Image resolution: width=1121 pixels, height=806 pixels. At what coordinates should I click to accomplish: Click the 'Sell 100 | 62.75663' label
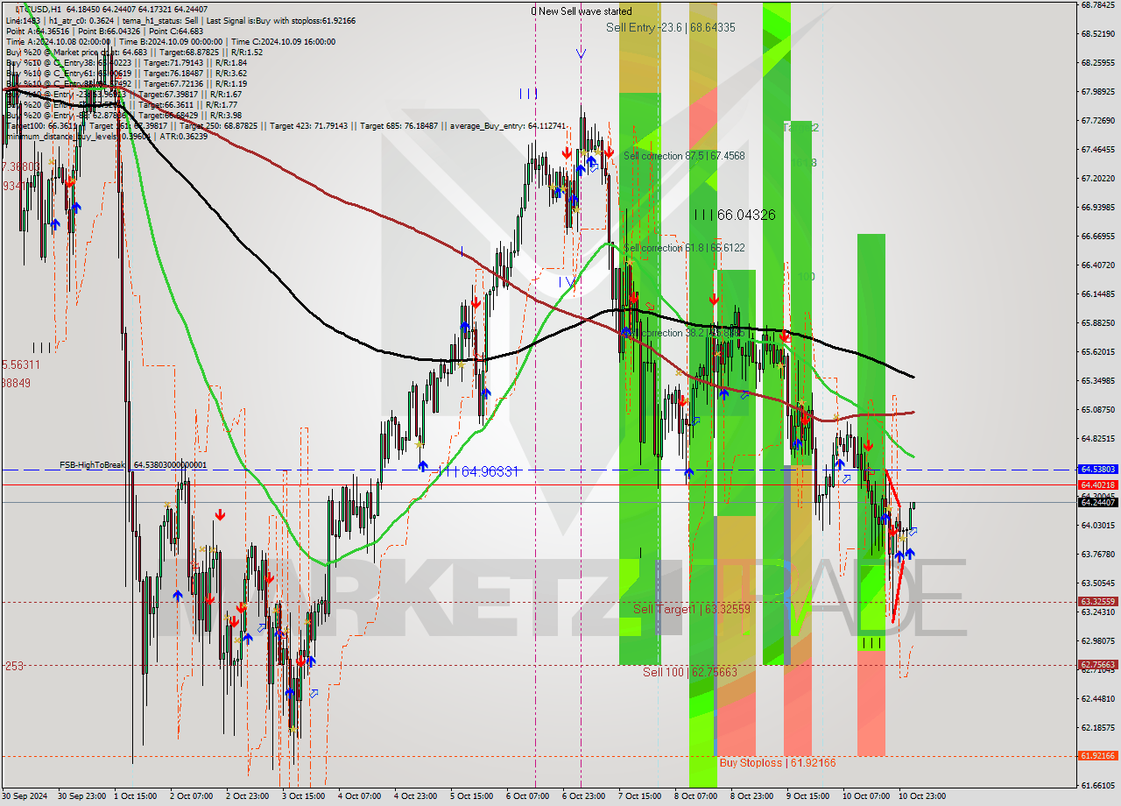click(x=690, y=672)
